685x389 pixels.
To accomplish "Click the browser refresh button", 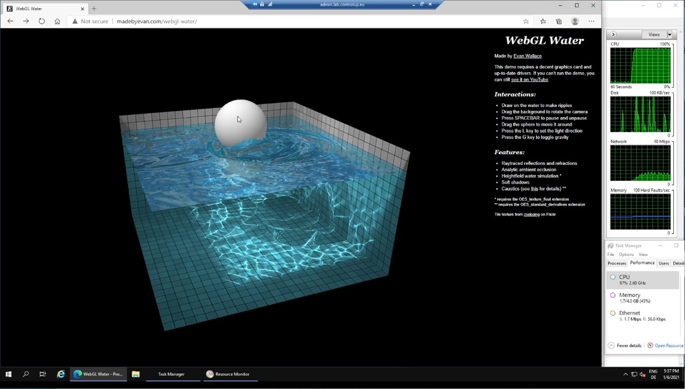I will click(x=41, y=21).
